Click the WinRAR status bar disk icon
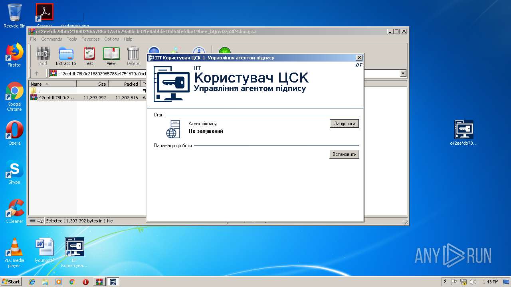Screen dimensions: 511x287 [x=33, y=221]
